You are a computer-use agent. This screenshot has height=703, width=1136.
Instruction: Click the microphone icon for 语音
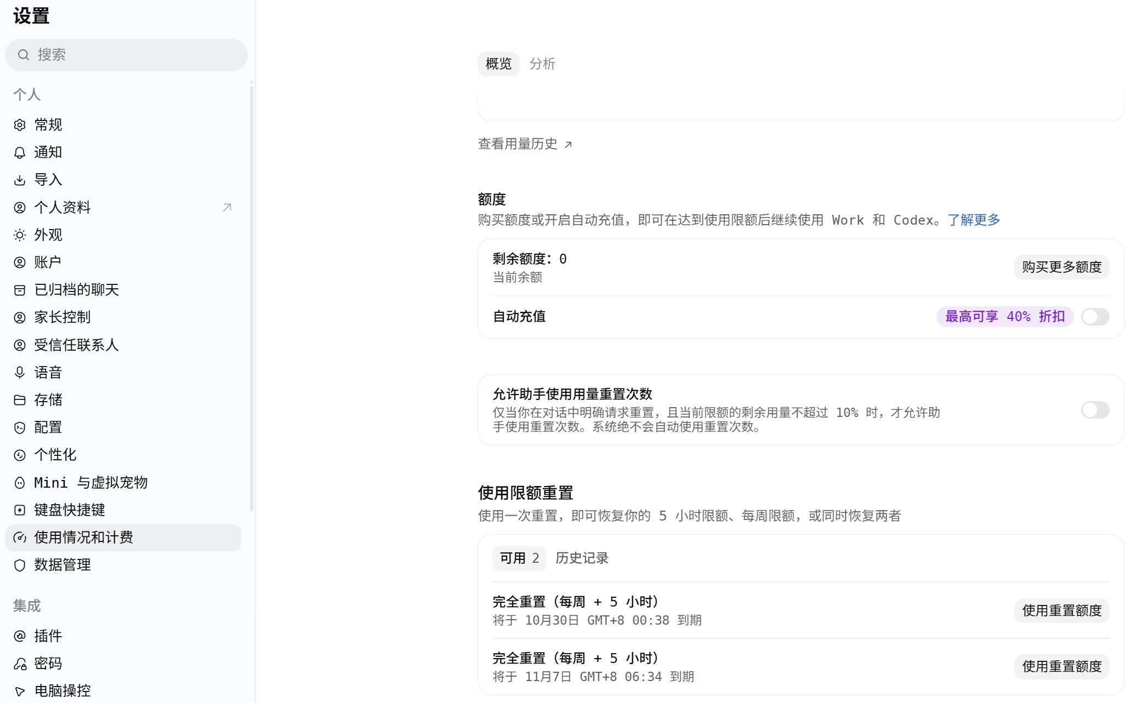tap(20, 373)
